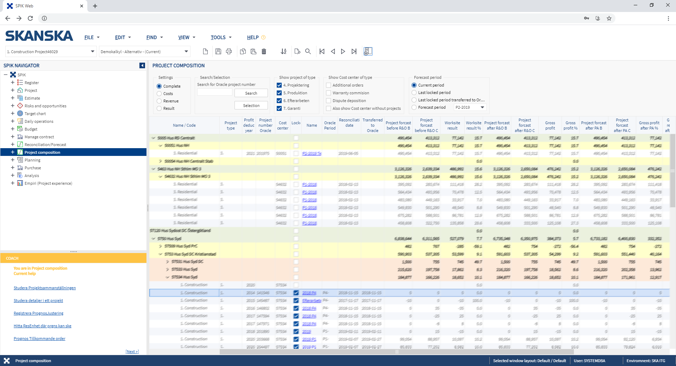Uncheck the 5. Produktion checkbox

[x=279, y=93]
